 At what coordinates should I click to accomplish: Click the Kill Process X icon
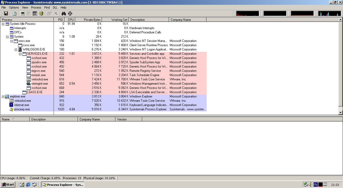(56, 13)
